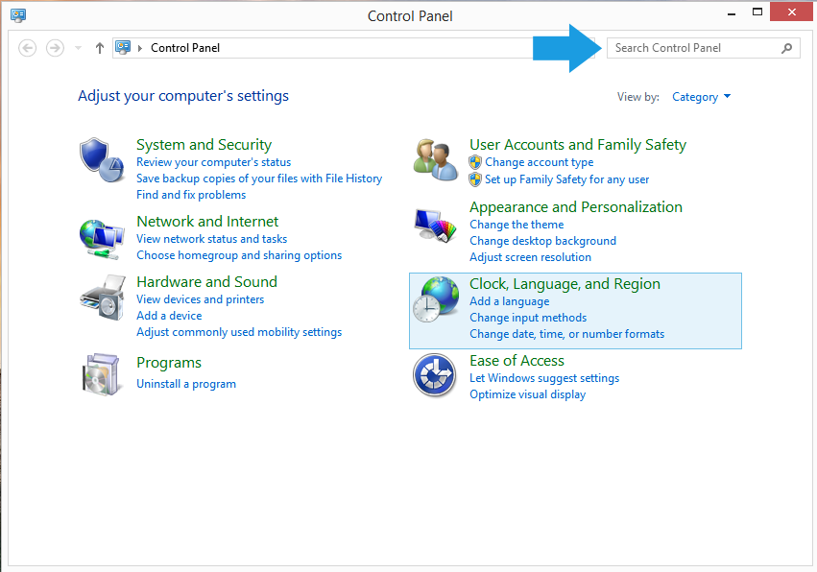Click the search magnifier icon
This screenshot has height=572, width=817.
pos(787,48)
